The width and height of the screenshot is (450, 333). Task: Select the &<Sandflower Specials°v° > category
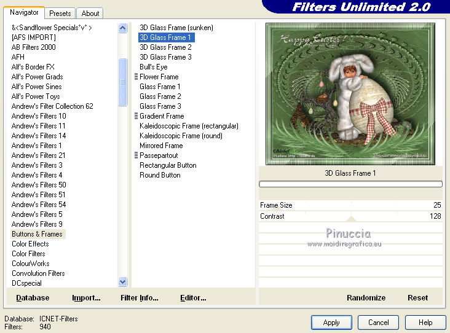point(52,28)
